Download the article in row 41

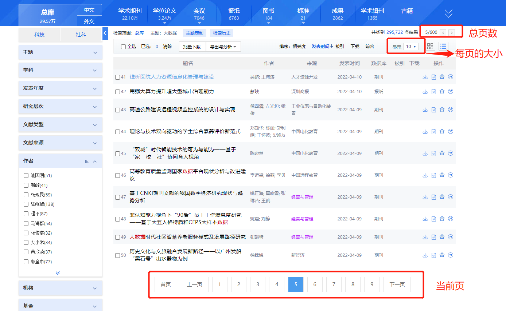[425, 77]
